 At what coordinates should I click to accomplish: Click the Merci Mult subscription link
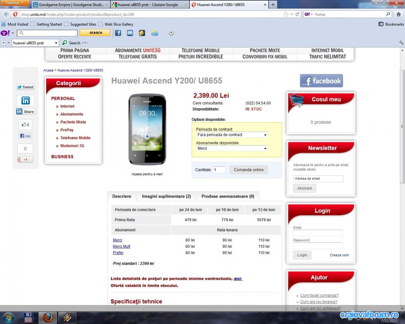pyautogui.click(x=122, y=246)
